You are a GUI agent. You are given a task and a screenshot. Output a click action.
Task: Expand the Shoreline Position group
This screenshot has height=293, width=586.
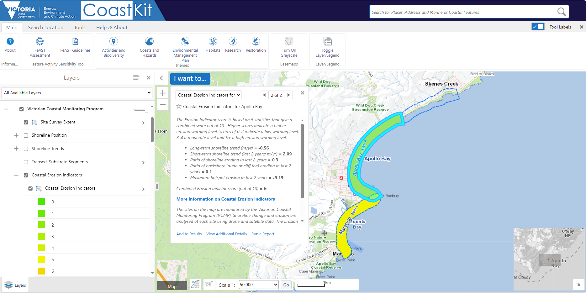(x=16, y=135)
